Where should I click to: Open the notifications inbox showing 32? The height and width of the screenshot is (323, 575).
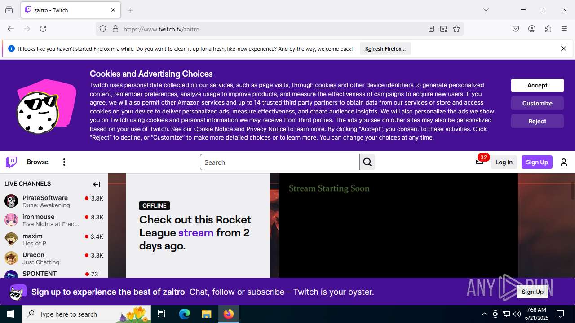(480, 162)
